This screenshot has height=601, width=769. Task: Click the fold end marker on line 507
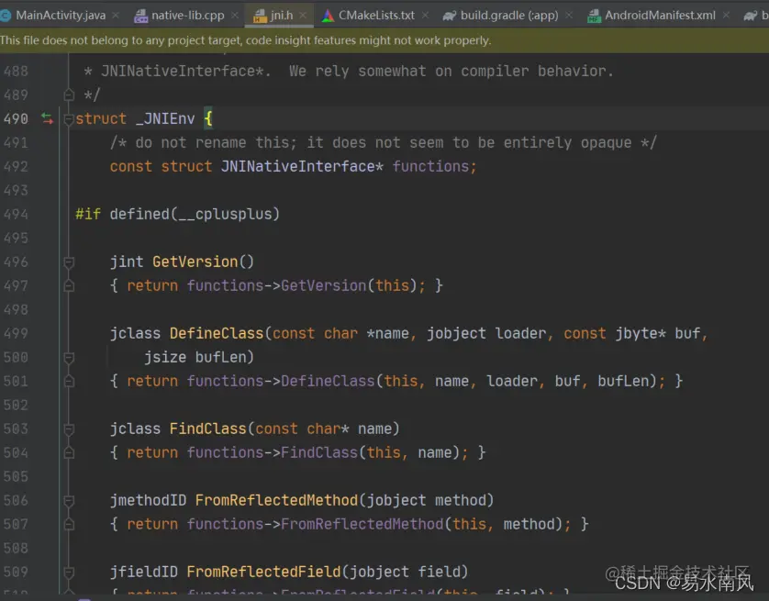pos(69,525)
